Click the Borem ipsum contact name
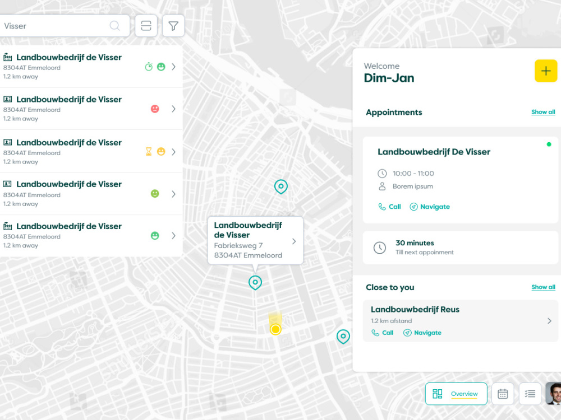 (413, 186)
